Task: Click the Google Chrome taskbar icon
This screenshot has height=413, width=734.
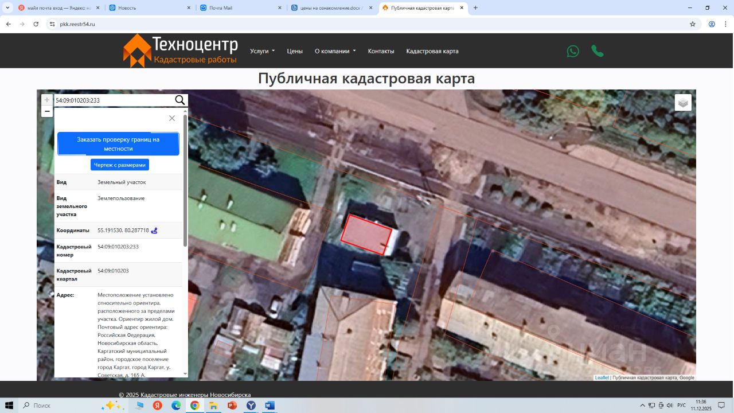Action: [x=195, y=406]
